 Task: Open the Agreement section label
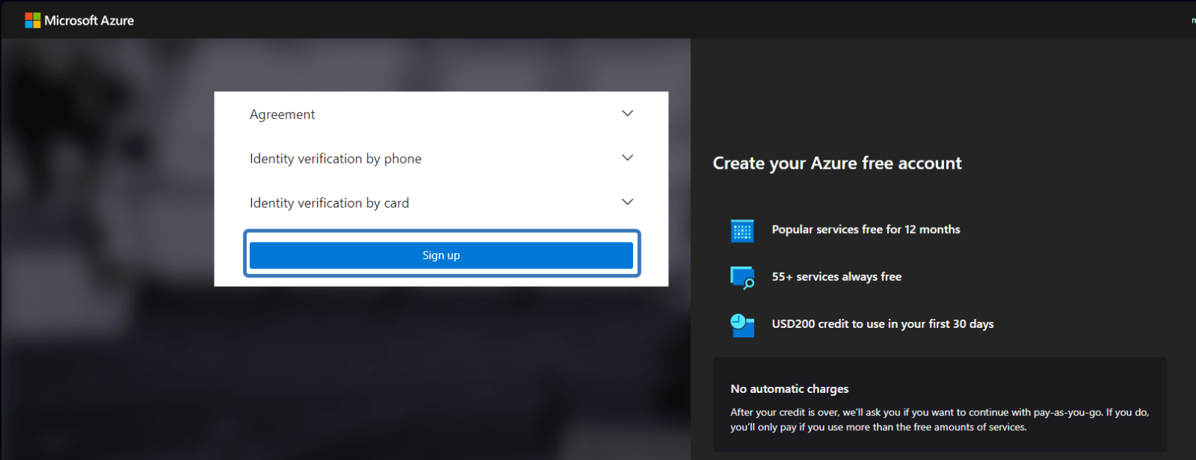282,114
